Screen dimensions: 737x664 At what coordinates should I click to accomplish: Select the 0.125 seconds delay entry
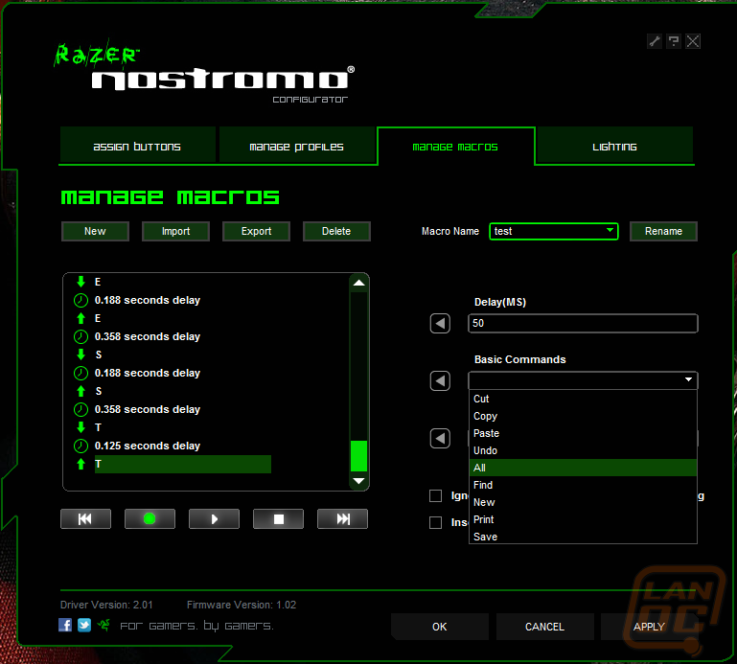pyautogui.click(x=173, y=446)
